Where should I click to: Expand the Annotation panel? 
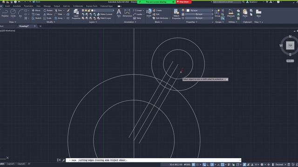(x=130, y=22)
